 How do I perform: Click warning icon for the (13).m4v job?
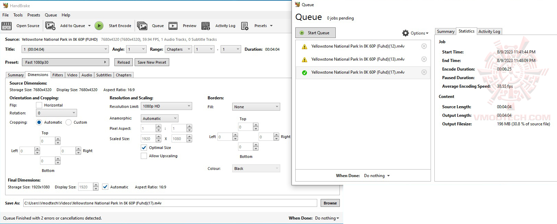pos(305,60)
